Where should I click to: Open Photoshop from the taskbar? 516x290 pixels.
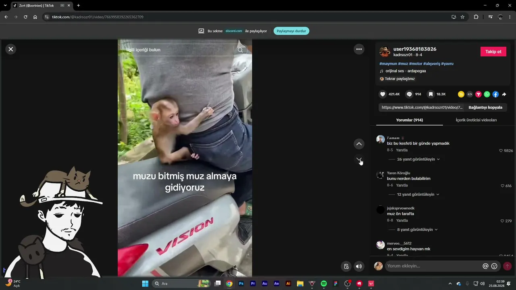[241, 284]
